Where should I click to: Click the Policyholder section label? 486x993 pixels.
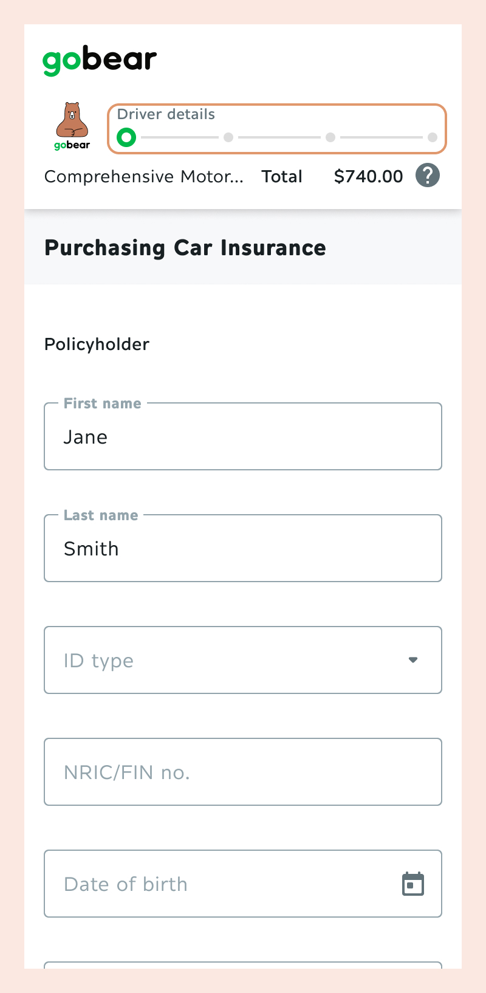coord(97,345)
